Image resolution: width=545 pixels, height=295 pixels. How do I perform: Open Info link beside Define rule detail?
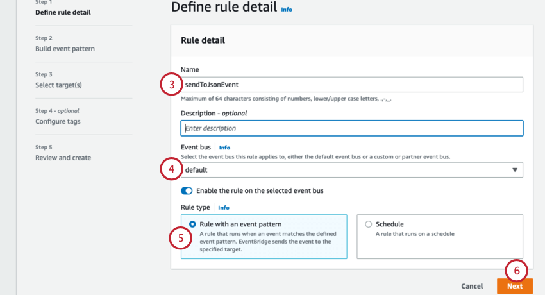(x=286, y=10)
